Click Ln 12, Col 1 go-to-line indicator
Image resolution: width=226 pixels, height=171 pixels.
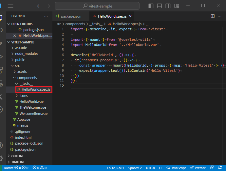point(115,168)
